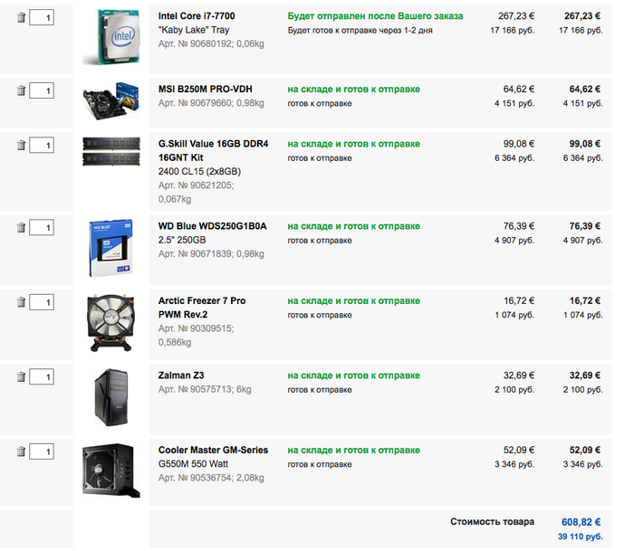
Task: Edit quantity for G.Skill Value 16GB DDR4
Action: (x=42, y=145)
